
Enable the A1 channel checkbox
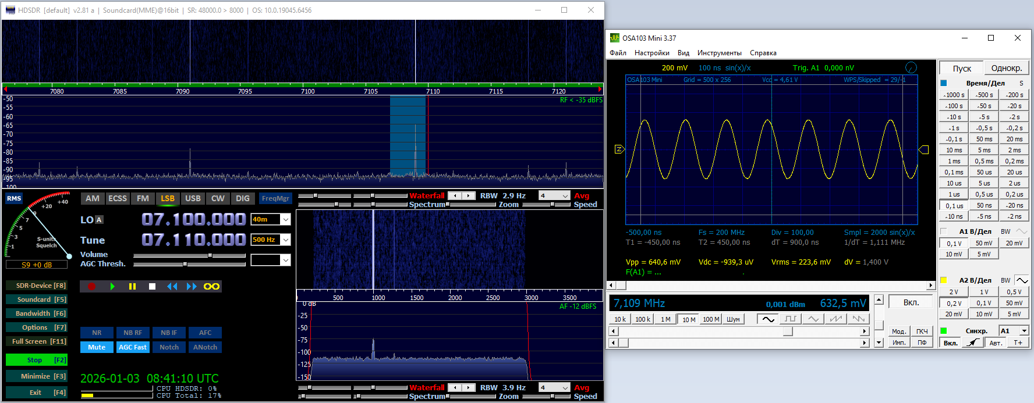click(x=944, y=231)
